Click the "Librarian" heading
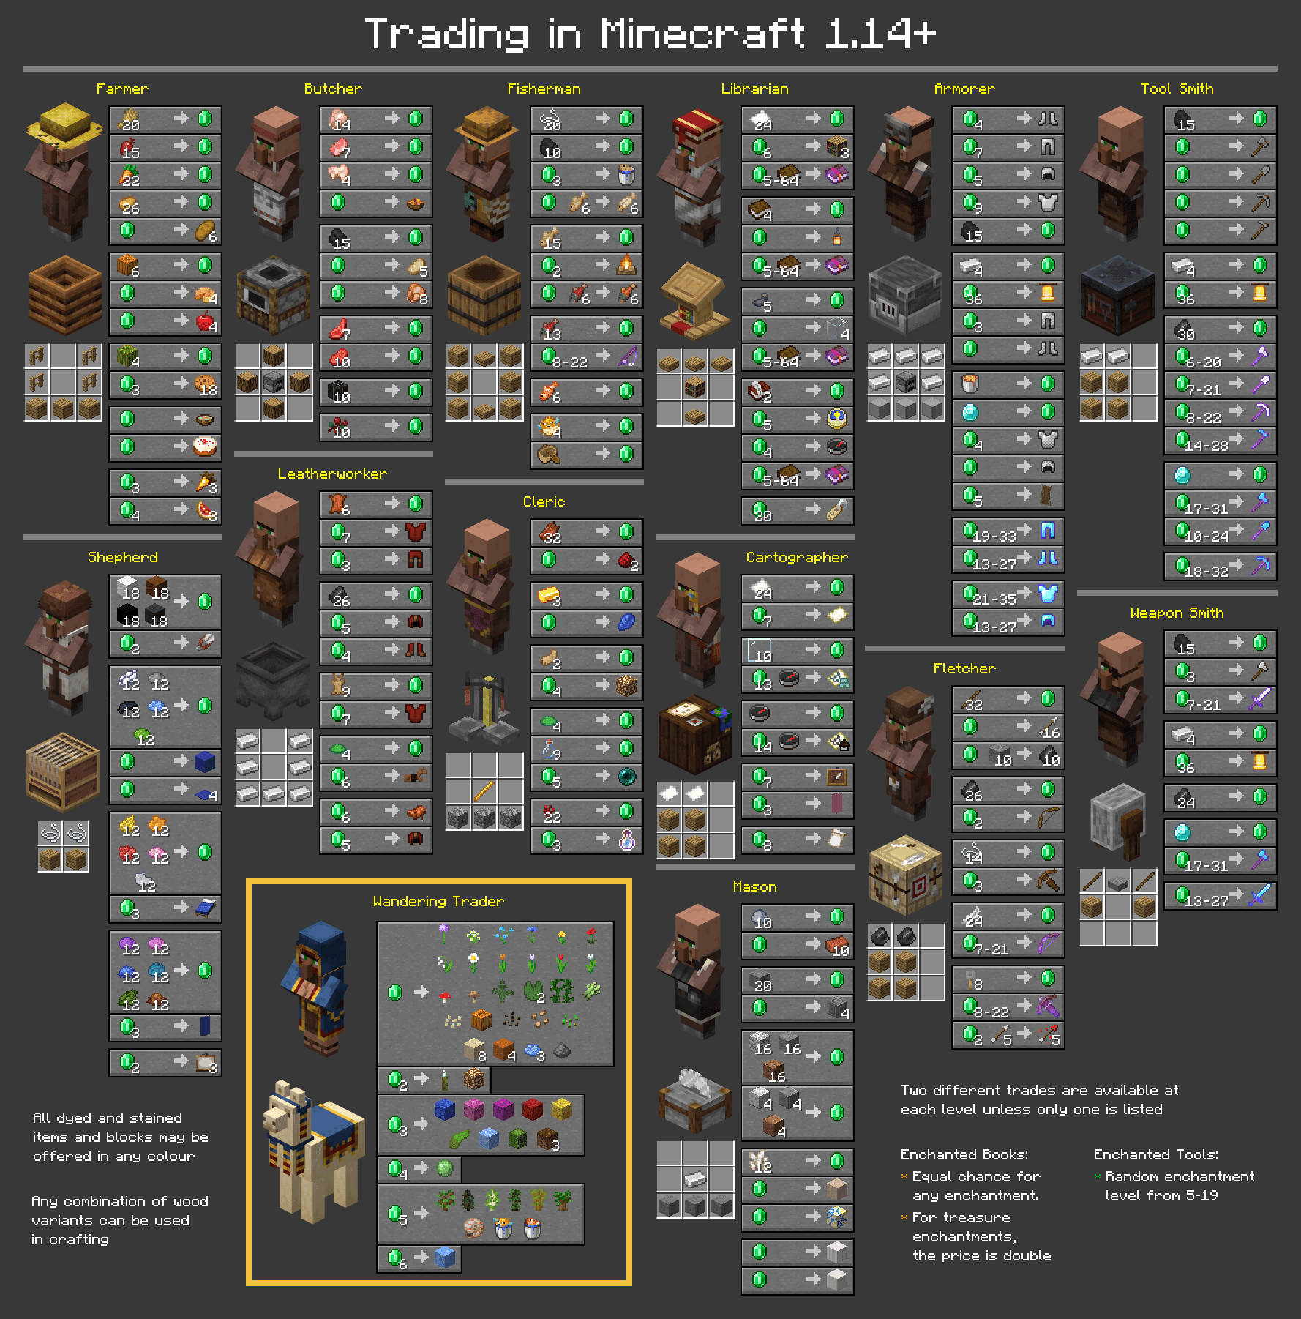The width and height of the screenshot is (1301, 1319). [755, 89]
